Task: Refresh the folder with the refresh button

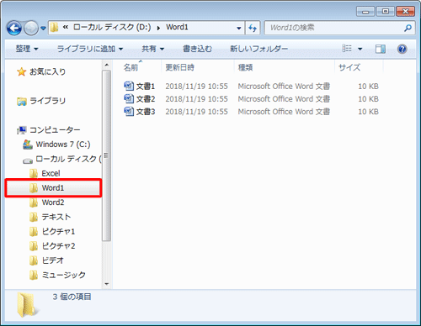Action: click(x=253, y=28)
